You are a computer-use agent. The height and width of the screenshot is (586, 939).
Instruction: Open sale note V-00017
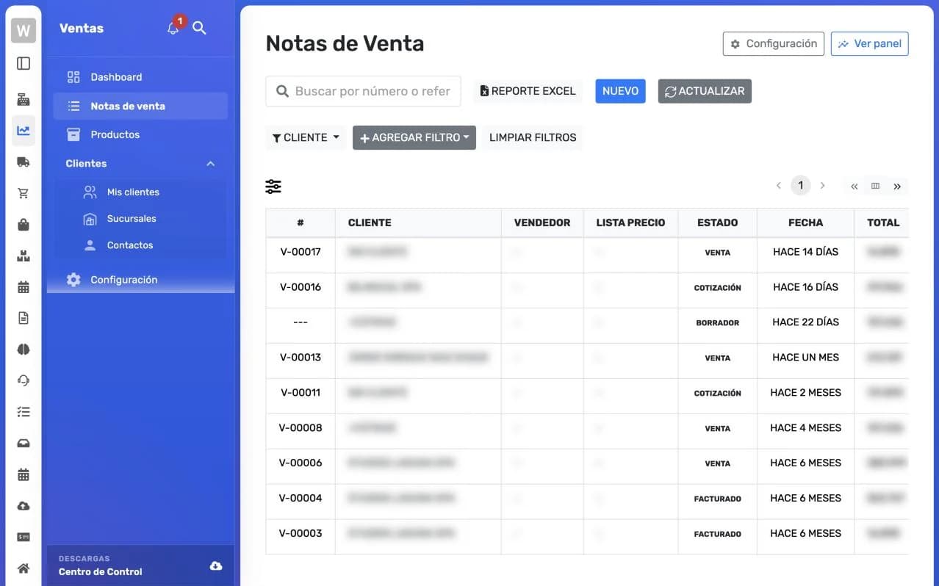[301, 252]
